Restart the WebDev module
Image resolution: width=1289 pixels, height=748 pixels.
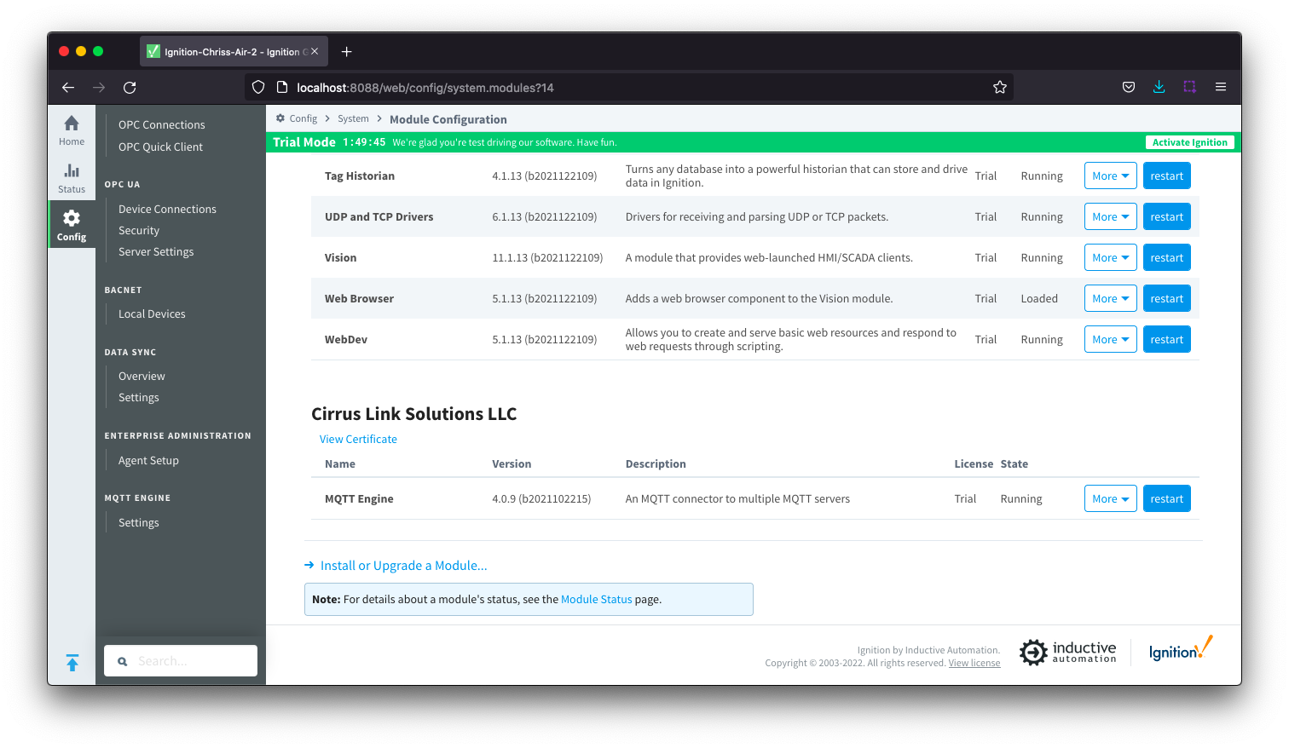pos(1166,339)
